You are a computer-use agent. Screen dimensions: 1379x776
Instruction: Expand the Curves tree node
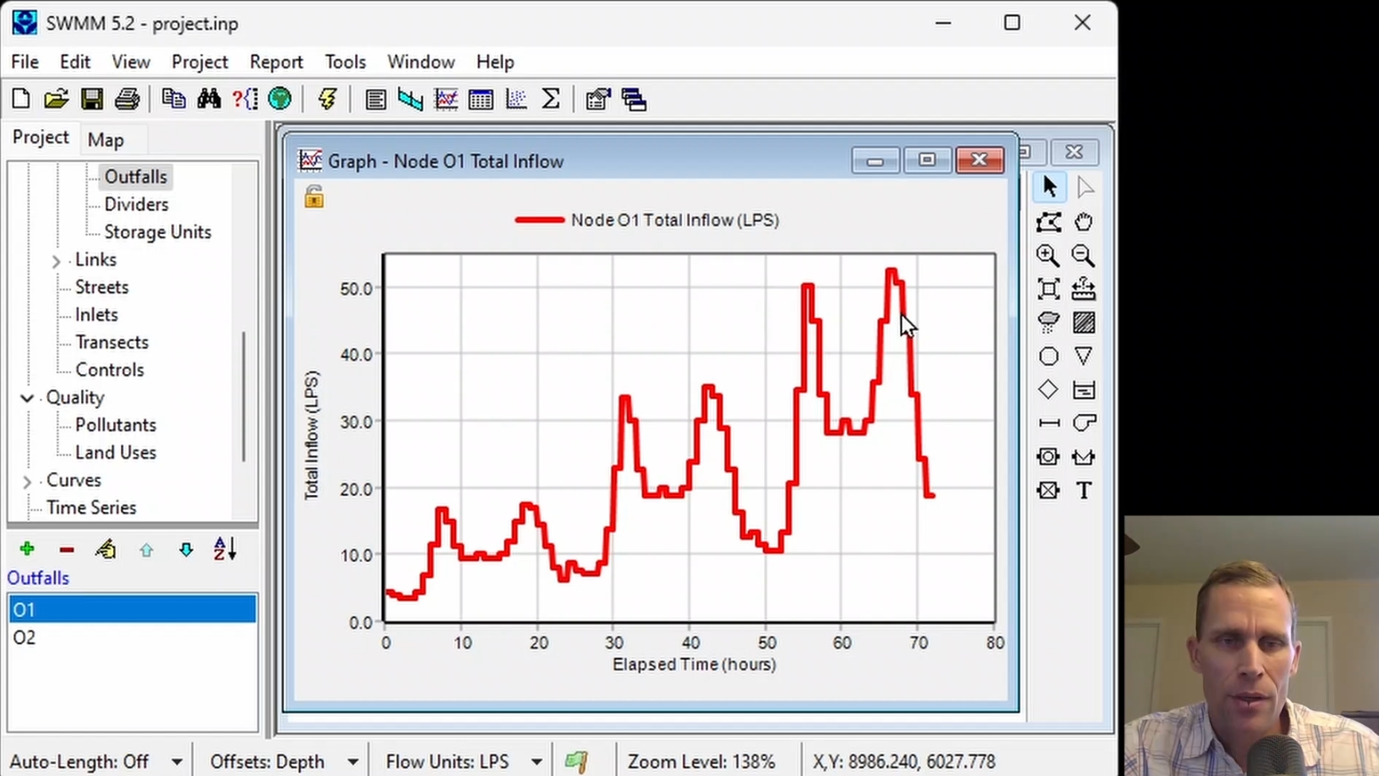click(26, 482)
